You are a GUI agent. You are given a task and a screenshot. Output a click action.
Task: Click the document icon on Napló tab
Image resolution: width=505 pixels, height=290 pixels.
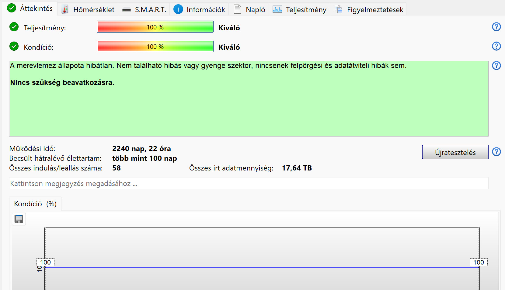point(238,9)
